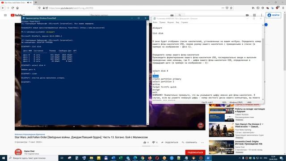The image size is (286, 161).
Task: Click the language indicator in system tray
Action: [x=265, y=158]
